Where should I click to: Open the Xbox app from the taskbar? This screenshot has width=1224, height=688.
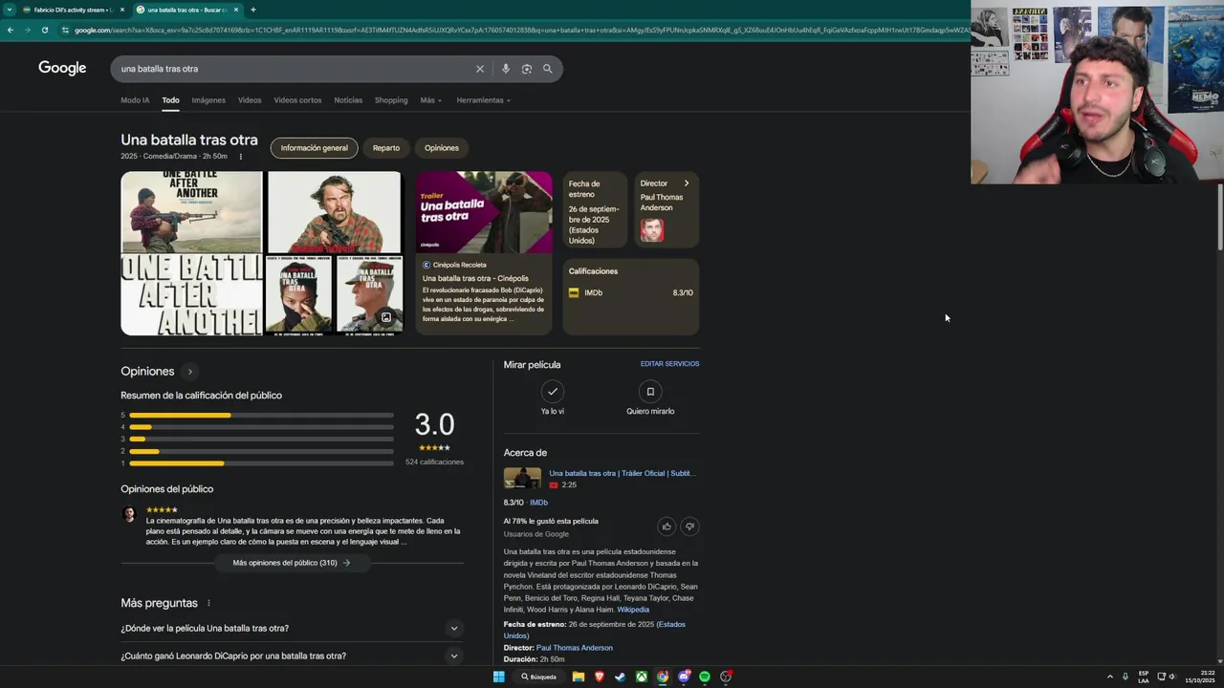642,677
